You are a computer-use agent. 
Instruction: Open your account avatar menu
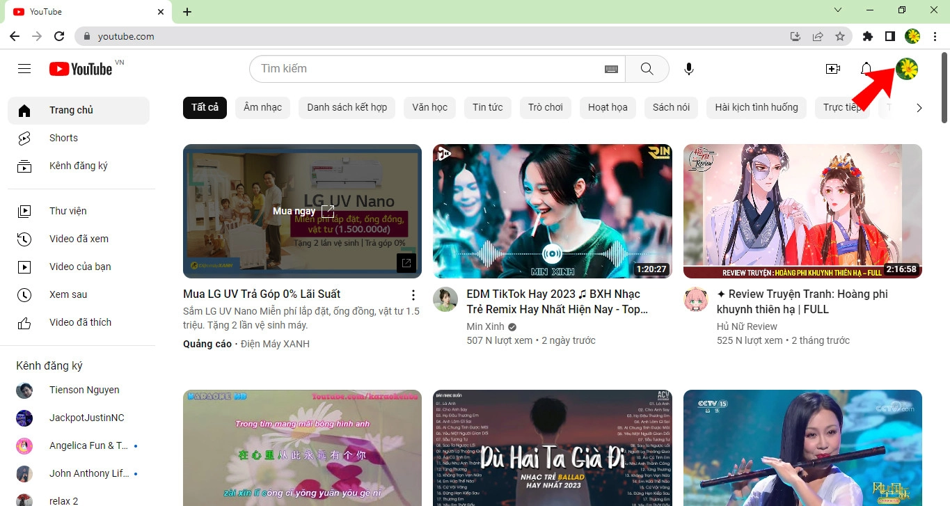point(906,68)
